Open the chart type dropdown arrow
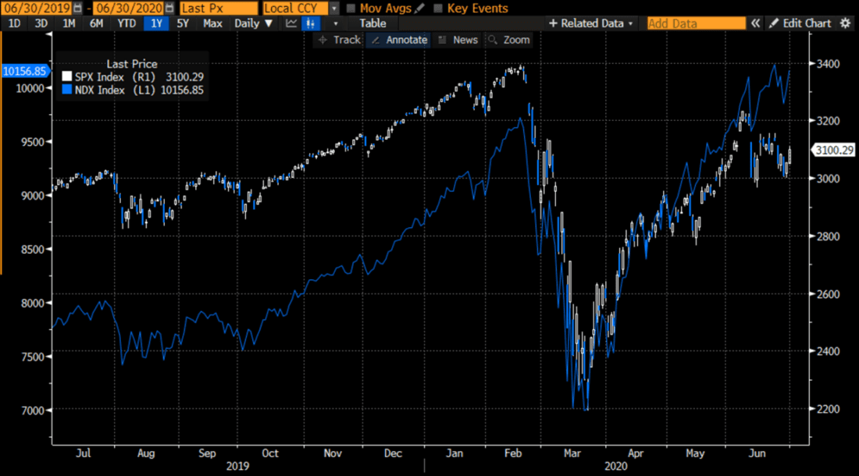The image size is (859, 476). pyautogui.click(x=335, y=23)
